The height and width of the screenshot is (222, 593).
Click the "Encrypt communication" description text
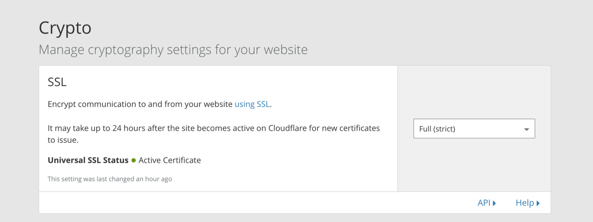pos(140,104)
